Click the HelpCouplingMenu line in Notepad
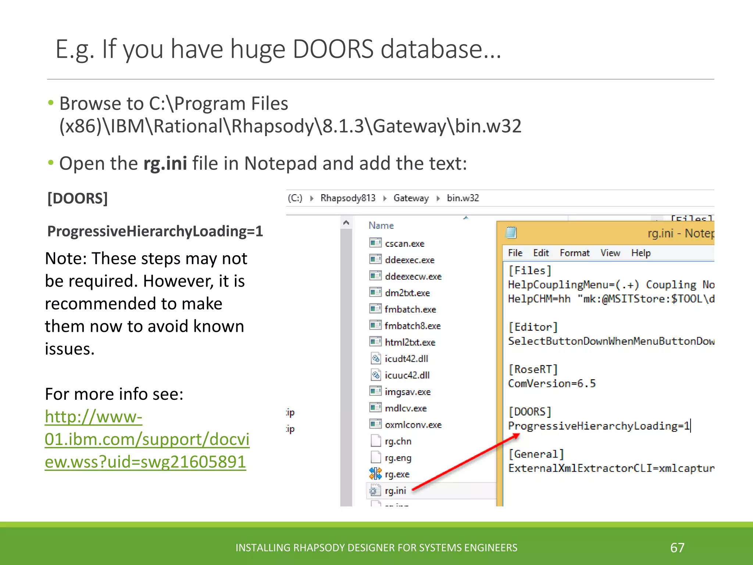Viewport: 753px width, 565px height. pos(611,285)
